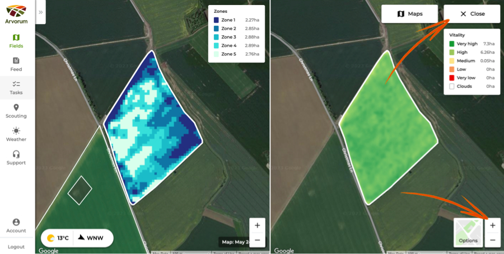Viewport: 504px width, 254px height.
Task: Zoom in on the right map
Action: [x=492, y=225]
